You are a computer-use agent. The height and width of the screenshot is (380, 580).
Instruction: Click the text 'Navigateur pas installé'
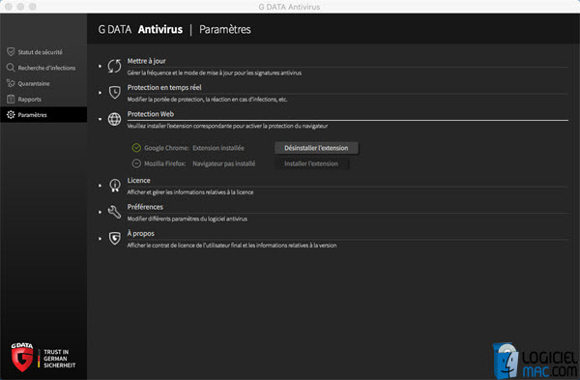point(224,163)
